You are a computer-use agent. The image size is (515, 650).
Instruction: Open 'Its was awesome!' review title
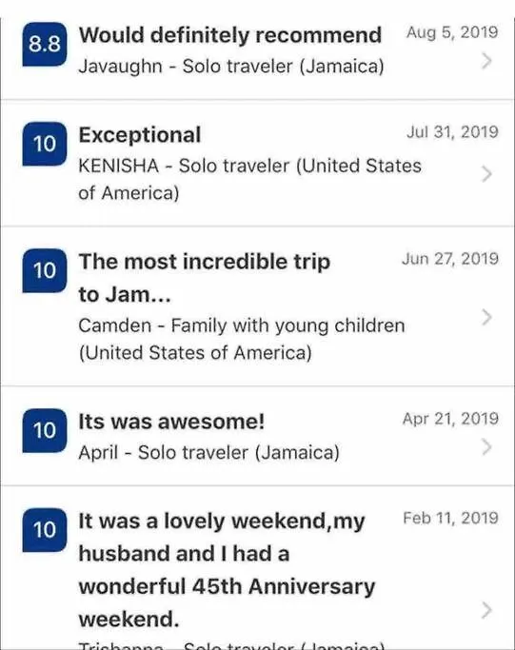click(171, 422)
